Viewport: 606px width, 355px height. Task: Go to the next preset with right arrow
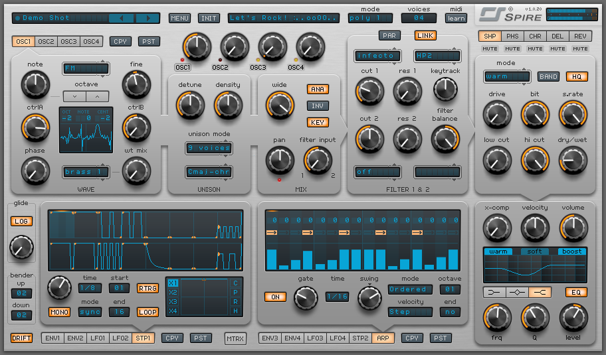[x=147, y=18]
